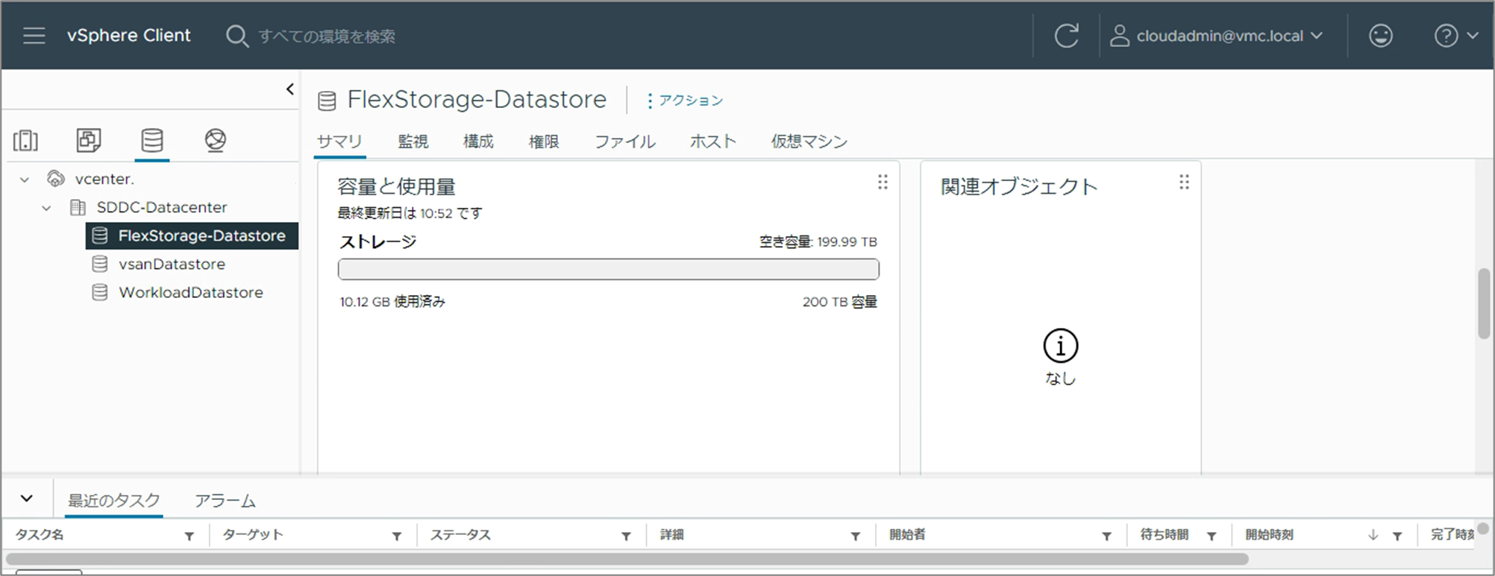Click the WorkloadDatastore datastore icon
The image size is (1495, 576).
(x=100, y=292)
